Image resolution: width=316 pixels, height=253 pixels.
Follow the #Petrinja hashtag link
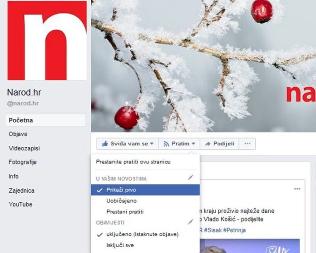(x=234, y=230)
